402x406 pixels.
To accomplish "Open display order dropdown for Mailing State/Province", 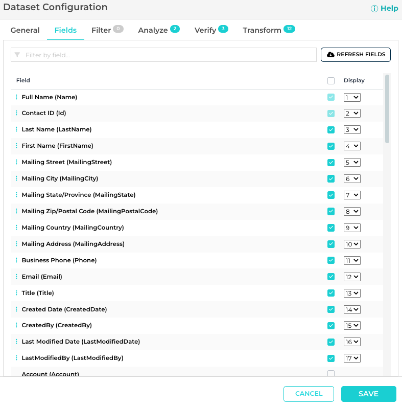I will 352,195.
